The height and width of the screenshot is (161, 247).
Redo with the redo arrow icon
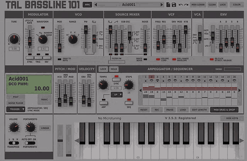pyautogui.click(x=186, y=5)
